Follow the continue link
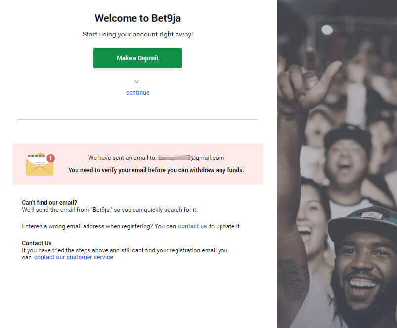Image resolution: width=397 pixels, height=328 pixels. 137,93
